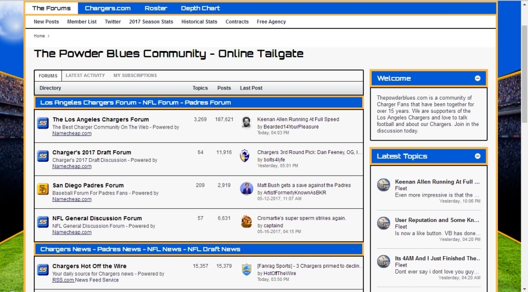Image resolution: width=528 pixels, height=292 pixels.
Task: Open bolts4lyfe profile link
Action: click(x=274, y=160)
